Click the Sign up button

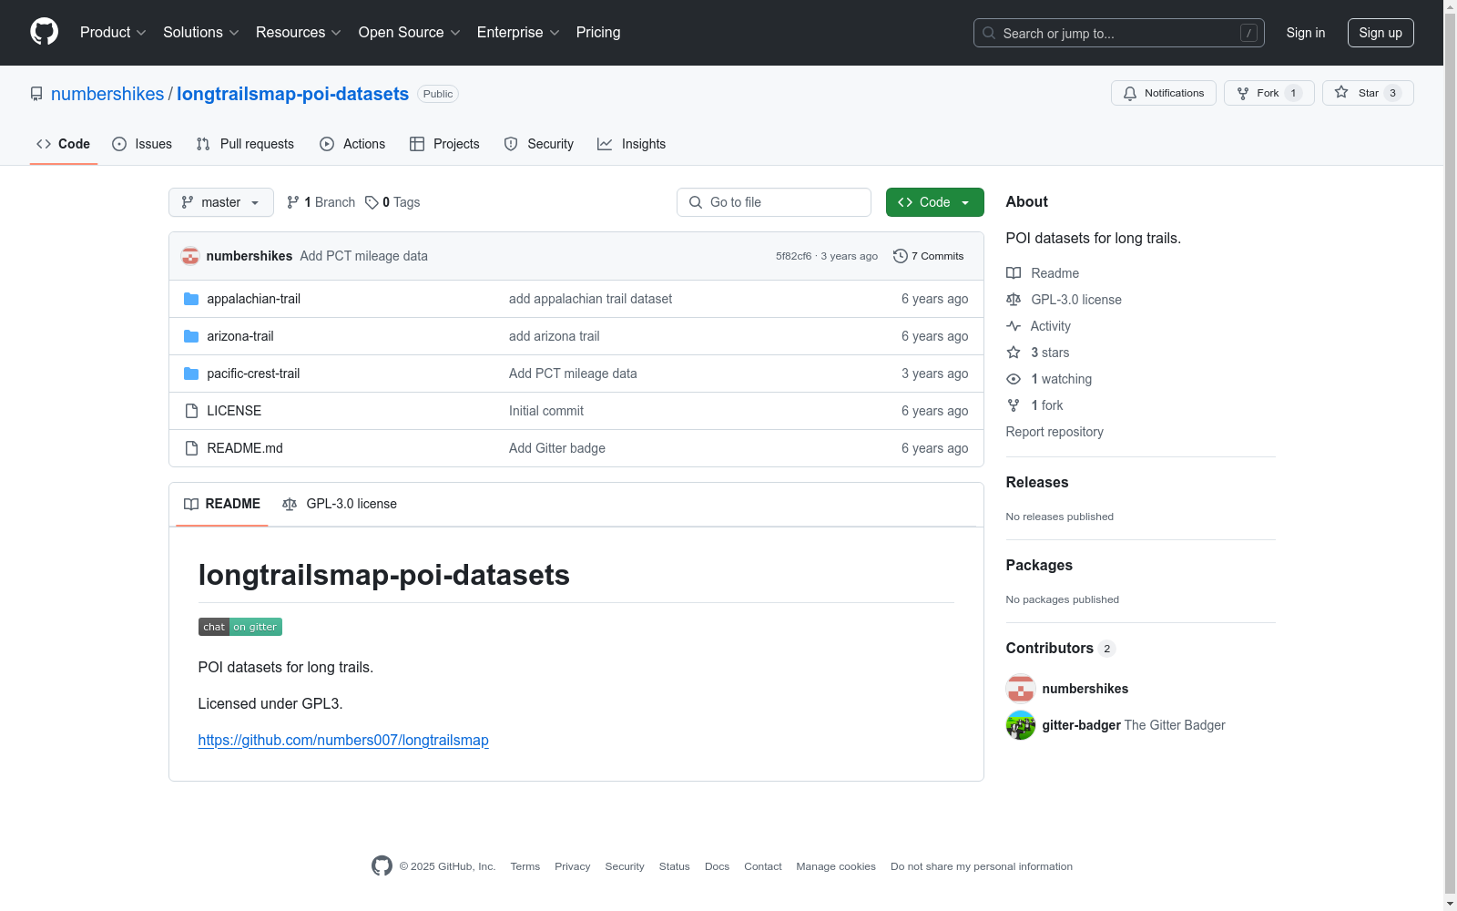click(1381, 33)
